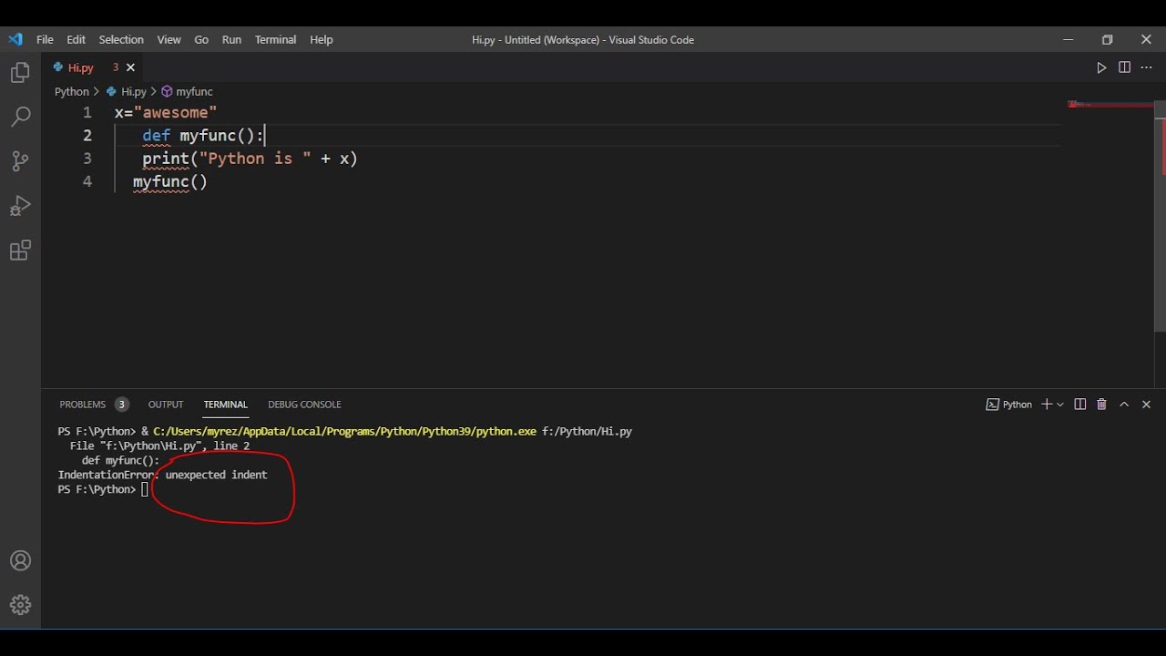
Task: Open the Edit menu
Action: coord(76,39)
